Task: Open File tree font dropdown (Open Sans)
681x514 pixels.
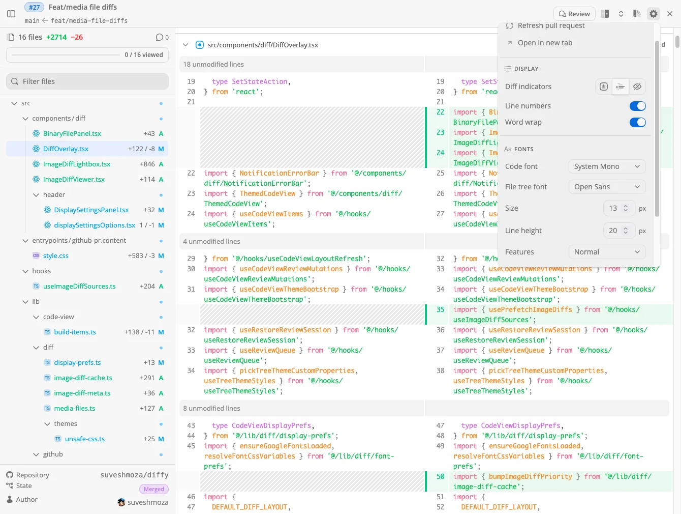Action: point(607,187)
